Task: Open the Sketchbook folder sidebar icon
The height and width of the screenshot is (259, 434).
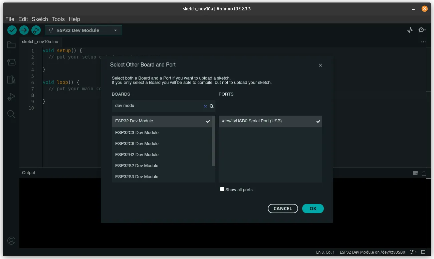Action: point(11,45)
